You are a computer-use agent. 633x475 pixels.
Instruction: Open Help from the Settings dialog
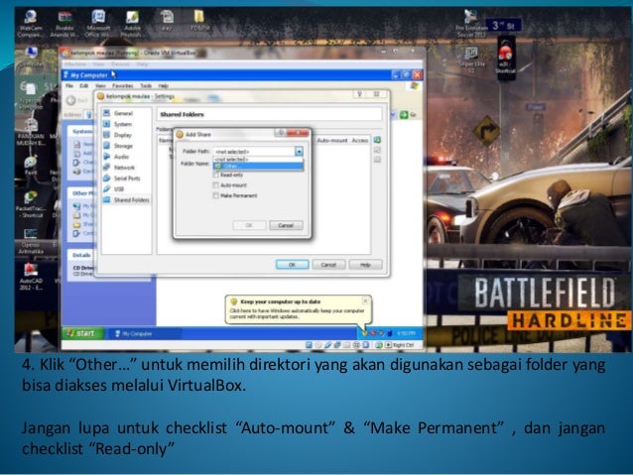(365, 265)
